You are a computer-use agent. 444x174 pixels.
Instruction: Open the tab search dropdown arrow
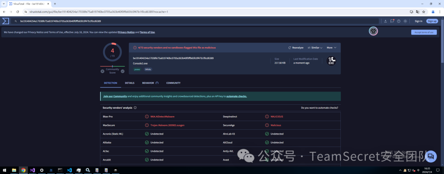[3, 4]
